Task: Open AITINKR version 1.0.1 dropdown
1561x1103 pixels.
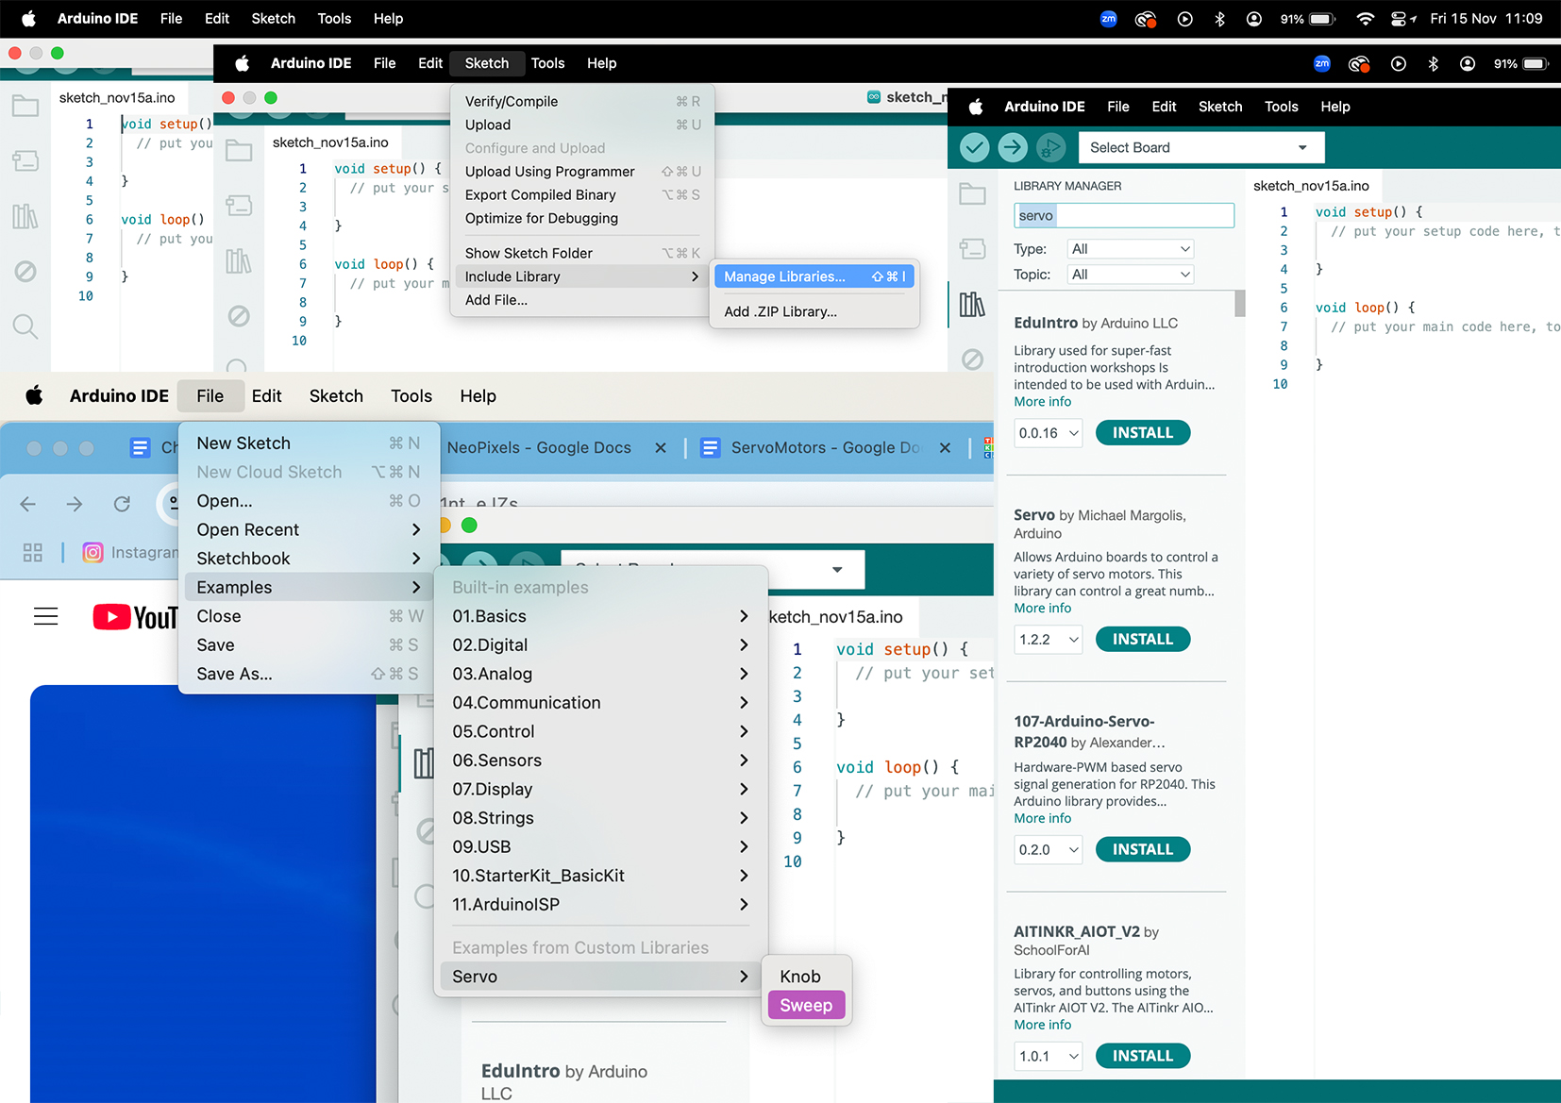Action: 1049,1057
